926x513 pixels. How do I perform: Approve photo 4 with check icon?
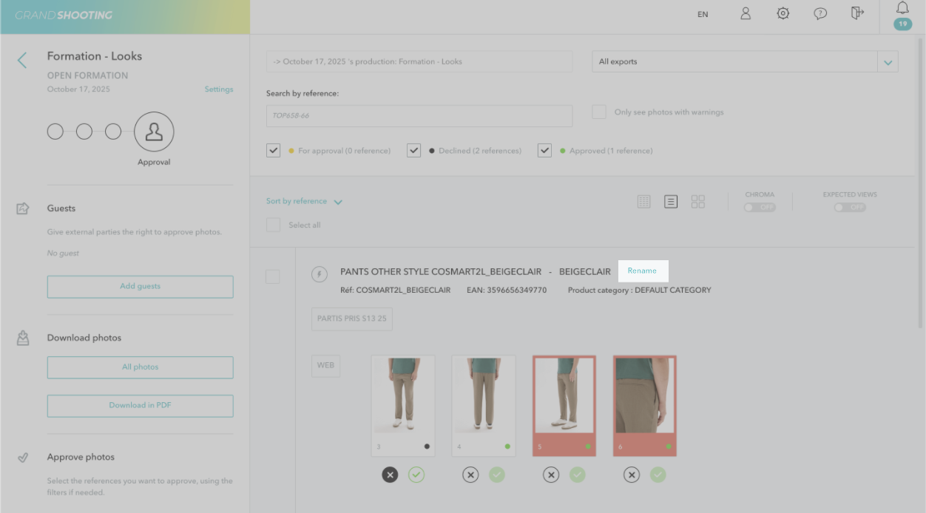point(497,475)
